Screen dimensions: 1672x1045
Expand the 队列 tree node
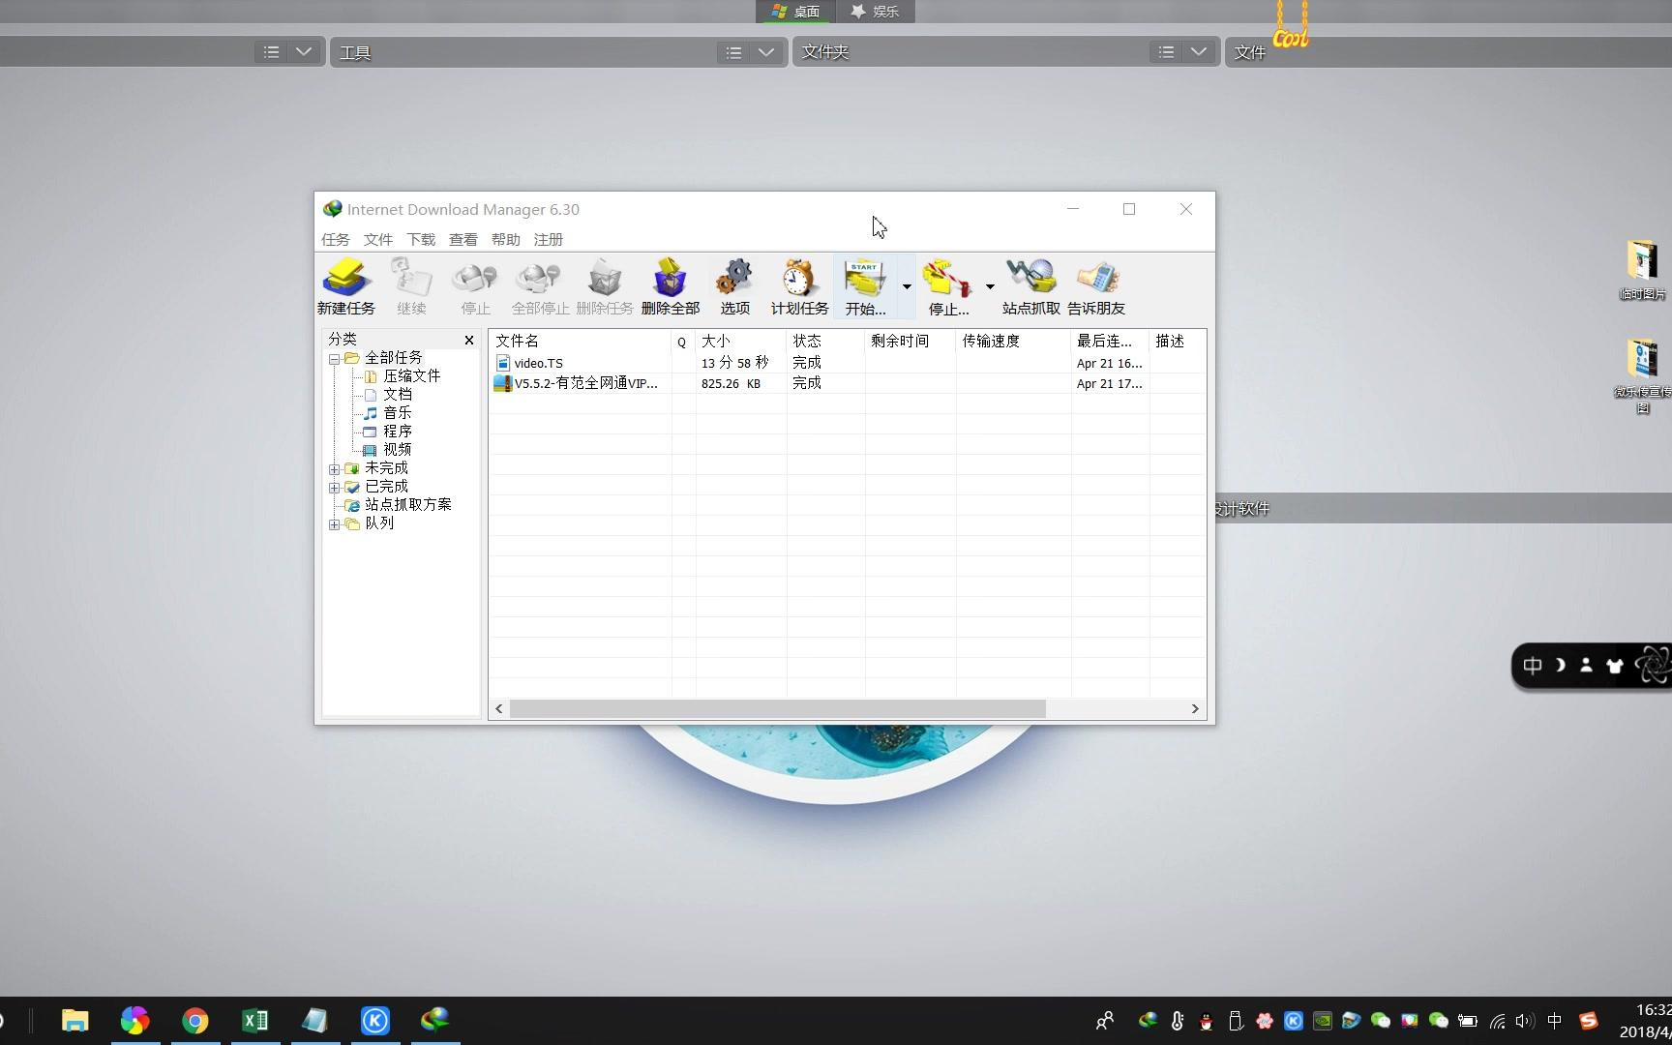point(334,524)
